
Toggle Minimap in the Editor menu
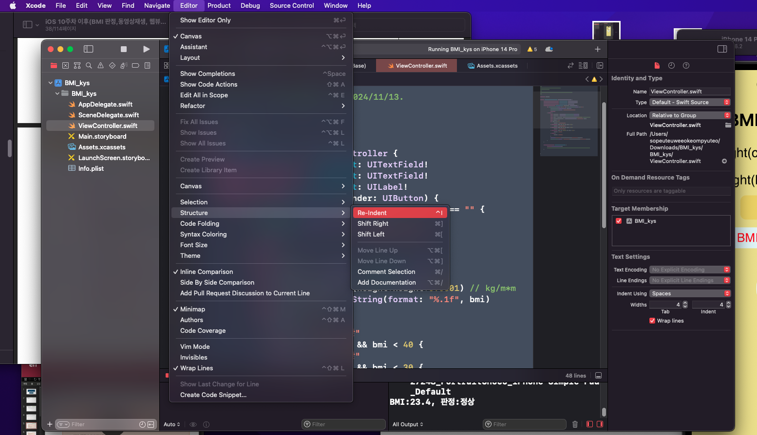(261, 309)
